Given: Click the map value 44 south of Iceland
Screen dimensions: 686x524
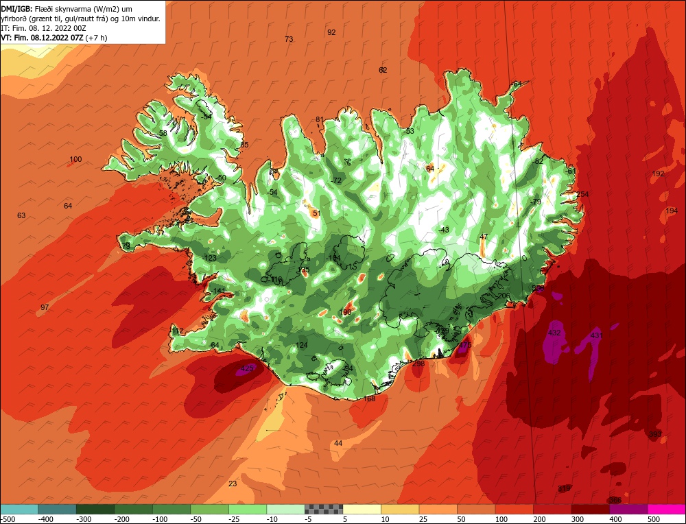Looking at the screenshot, I should [338, 443].
